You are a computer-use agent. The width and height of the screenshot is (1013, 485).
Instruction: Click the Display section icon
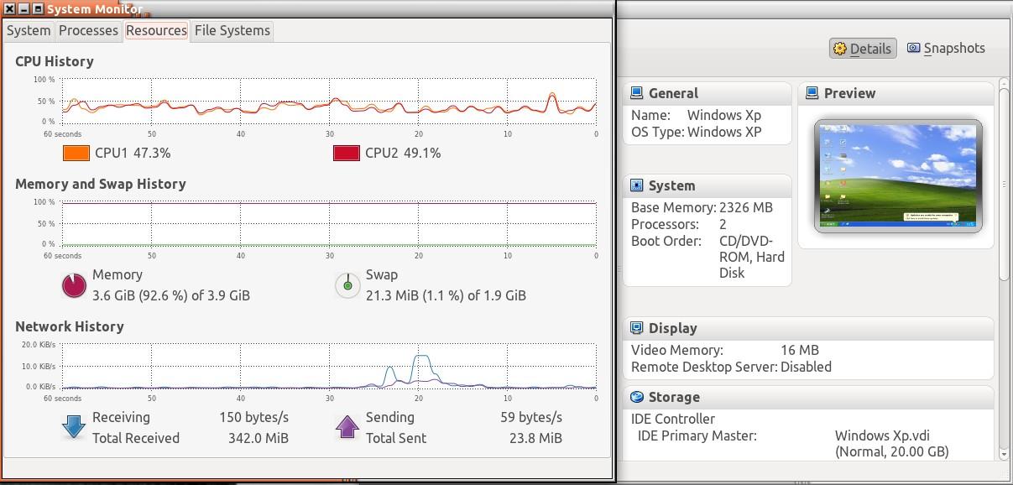point(639,327)
